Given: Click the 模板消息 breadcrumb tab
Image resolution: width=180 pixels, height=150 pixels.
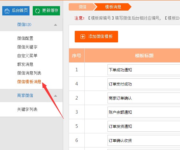Looking at the screenshot, I should pos(113,7).
